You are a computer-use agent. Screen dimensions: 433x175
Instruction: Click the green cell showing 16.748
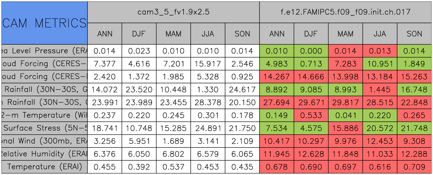click(414, 90)
